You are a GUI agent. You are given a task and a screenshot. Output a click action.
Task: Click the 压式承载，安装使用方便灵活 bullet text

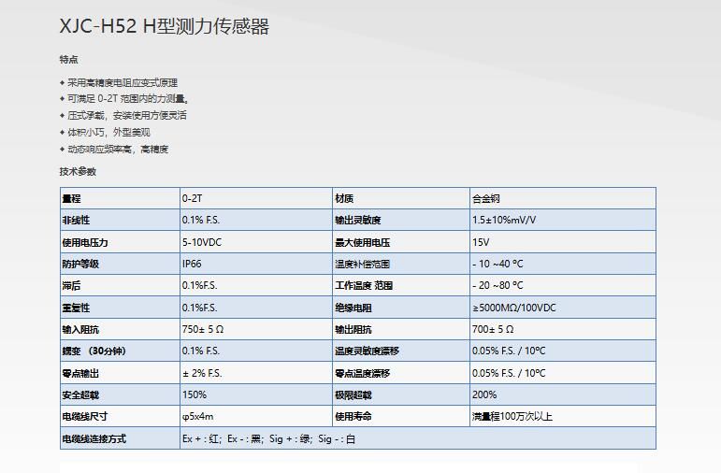[126, 115]
